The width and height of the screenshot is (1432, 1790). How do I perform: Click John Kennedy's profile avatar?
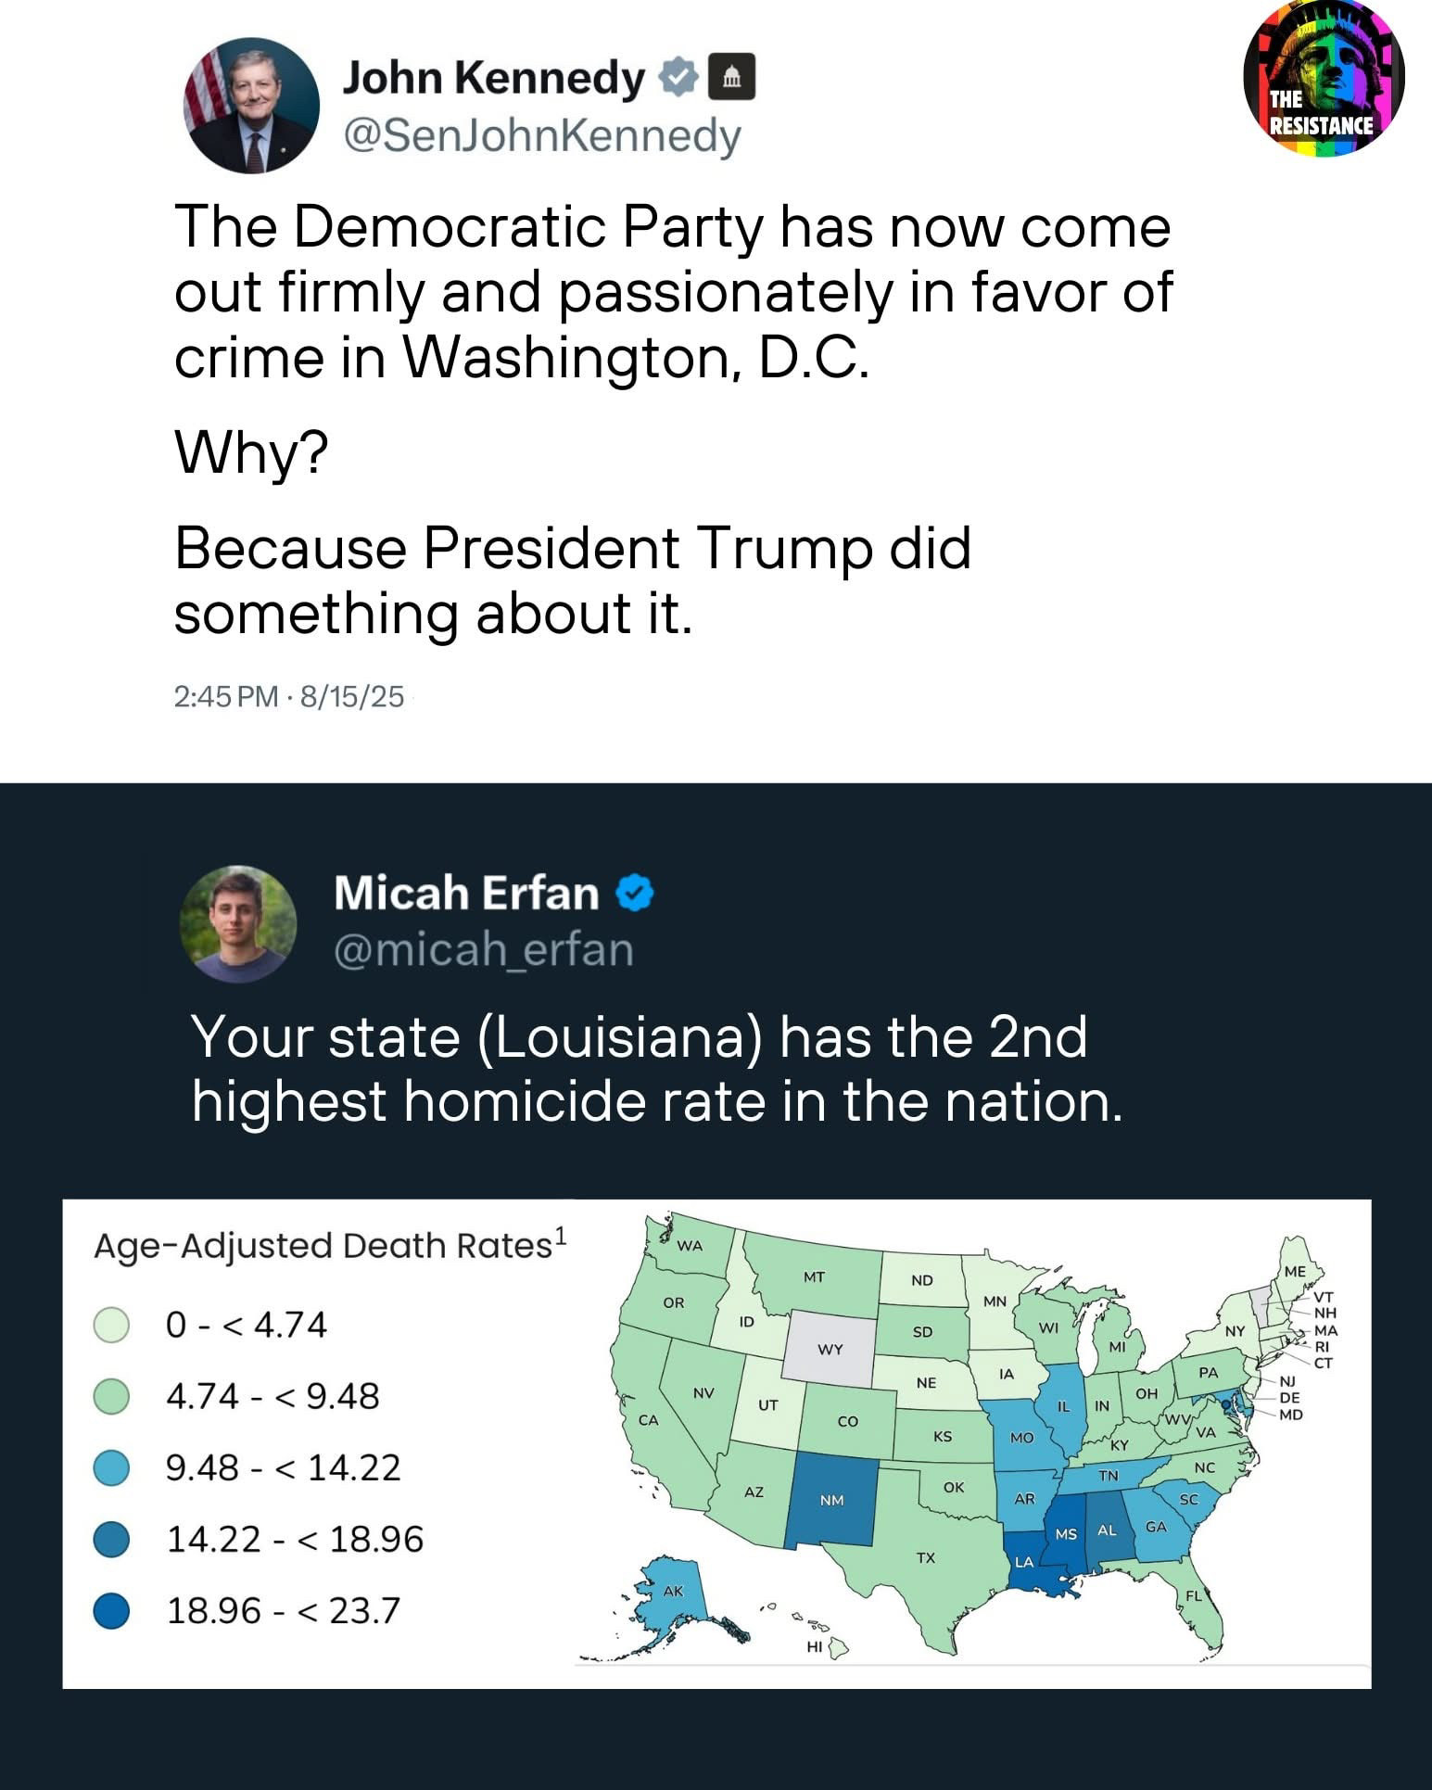tap(252, 106)
